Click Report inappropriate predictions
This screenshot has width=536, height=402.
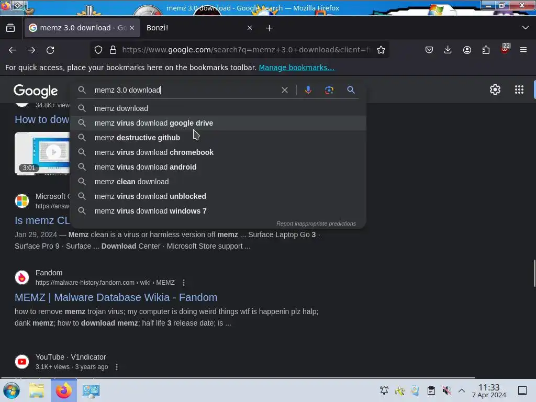point(316,224)
